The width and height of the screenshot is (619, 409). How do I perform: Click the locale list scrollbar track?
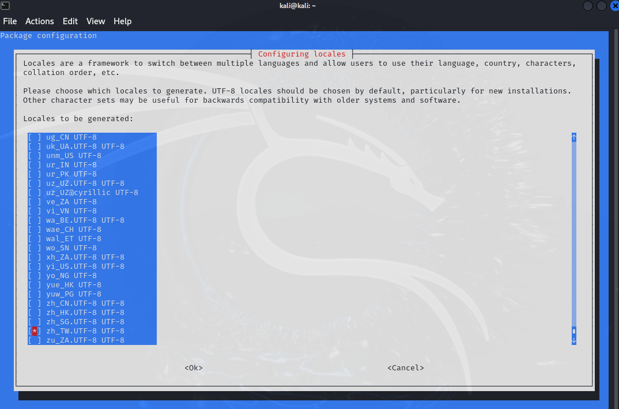click(574, 234)
